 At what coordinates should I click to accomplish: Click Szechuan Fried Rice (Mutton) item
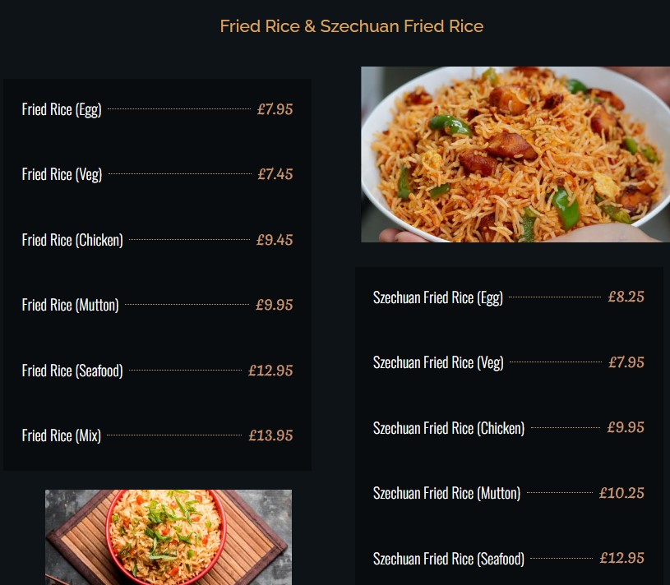click(x=446, y=493)
